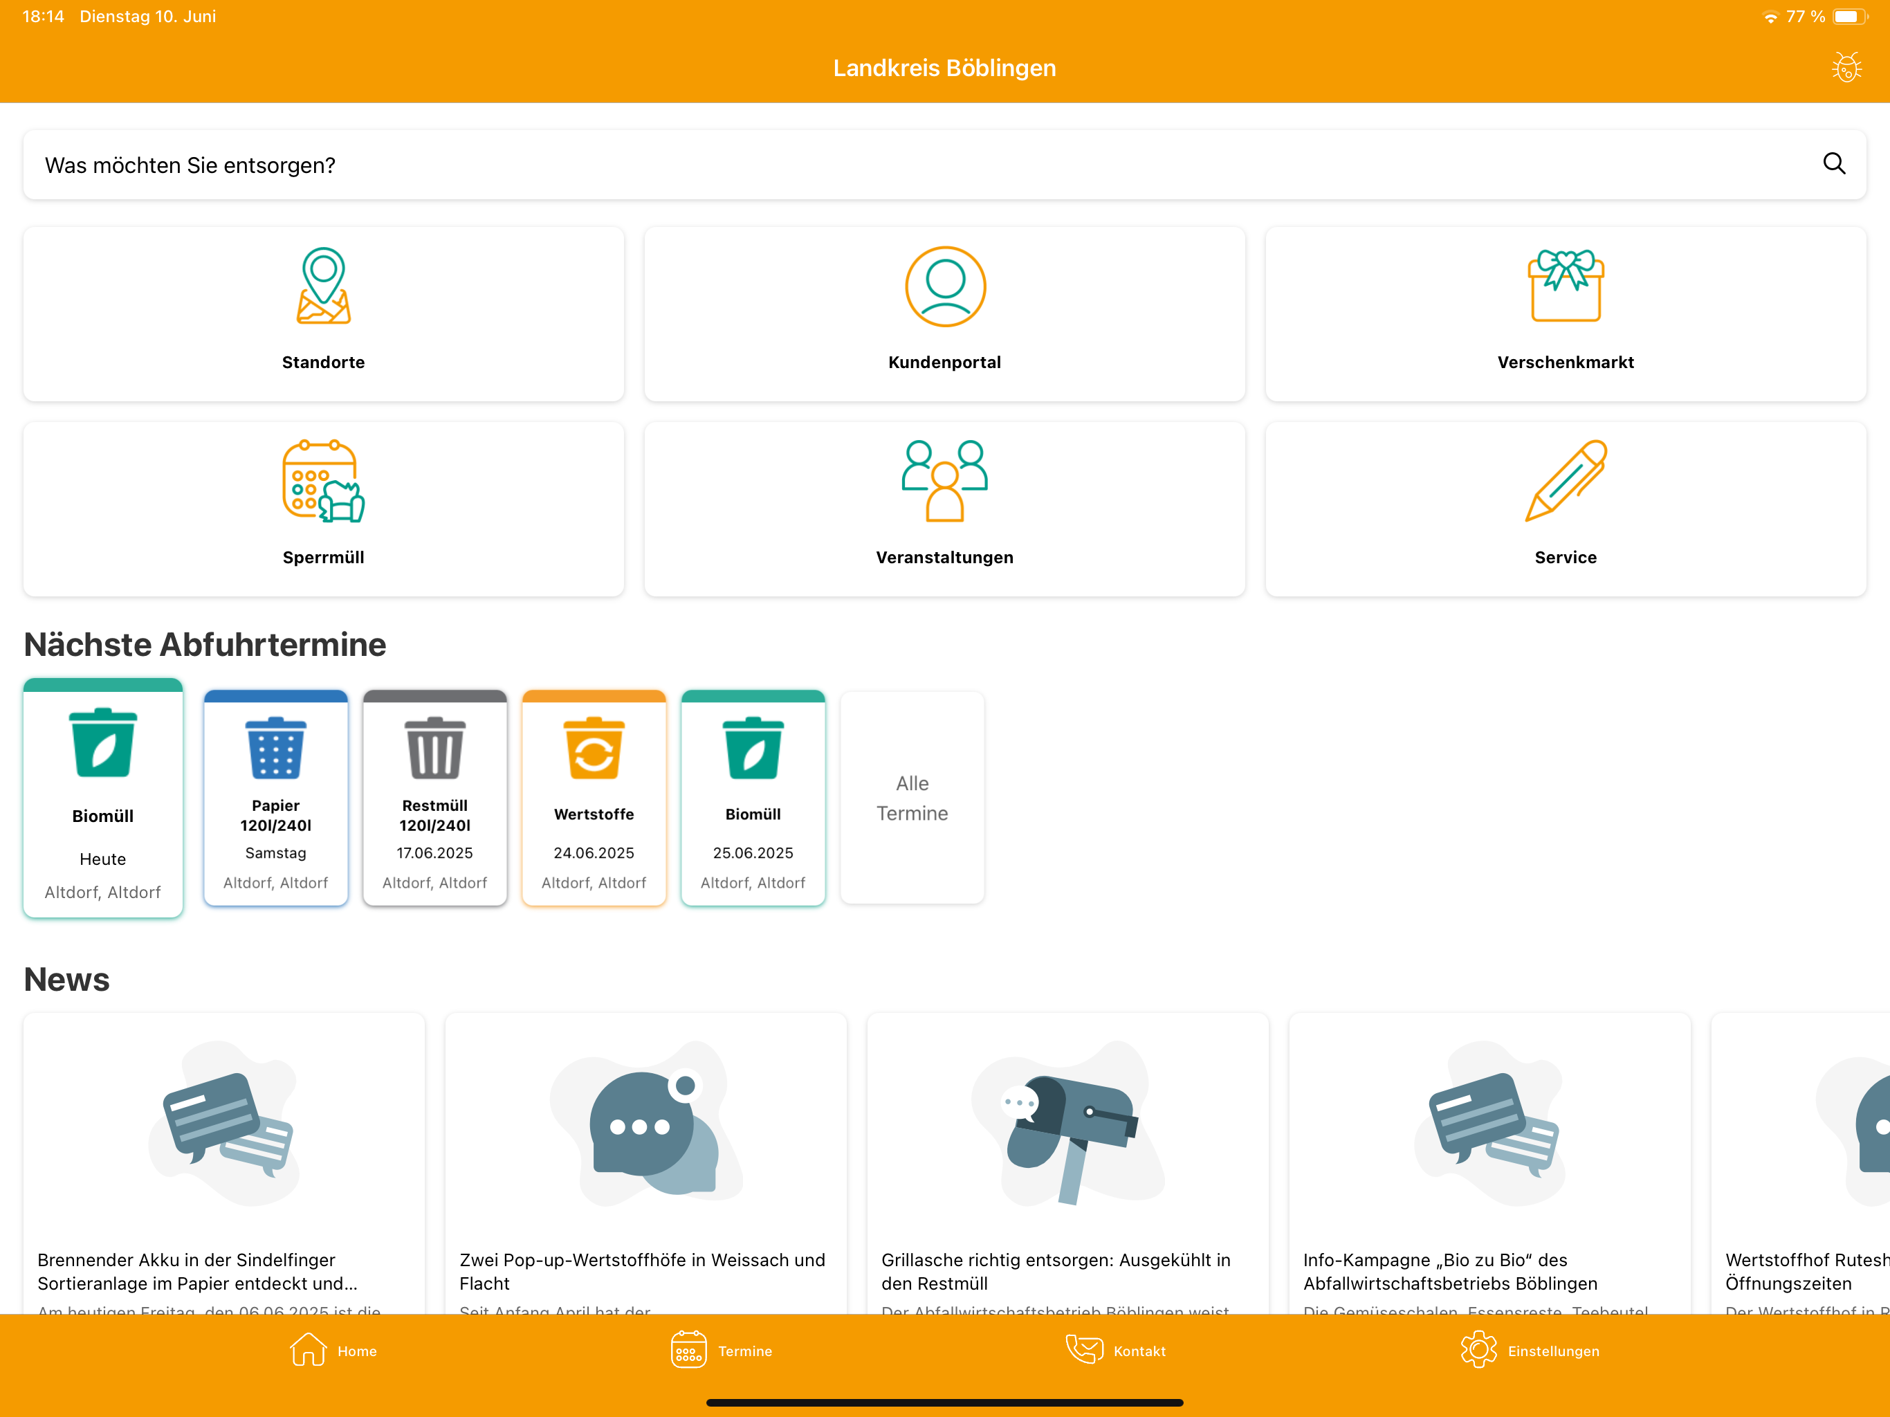1890x1417 pixels.
Task: Switch to the Termine tab label
Action: coord(745,1351)
